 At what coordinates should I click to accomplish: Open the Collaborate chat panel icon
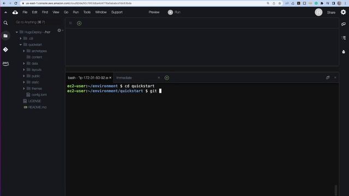[x=344, y=24]
